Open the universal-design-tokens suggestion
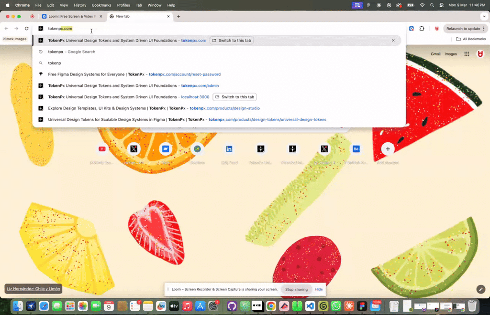Viewport: 490px width, 315px height. tap(217, 119)
